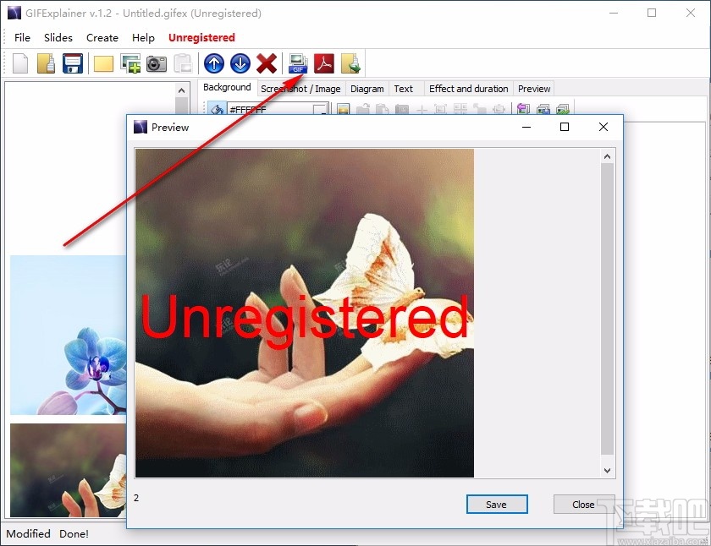Screen dimensions: 711x546
Task: Open the Effect and duration tab
Action: click(468, 89)
